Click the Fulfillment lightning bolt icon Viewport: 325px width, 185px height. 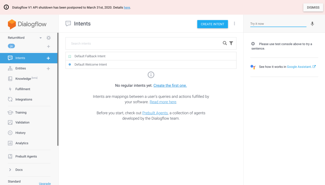[10, 89]
